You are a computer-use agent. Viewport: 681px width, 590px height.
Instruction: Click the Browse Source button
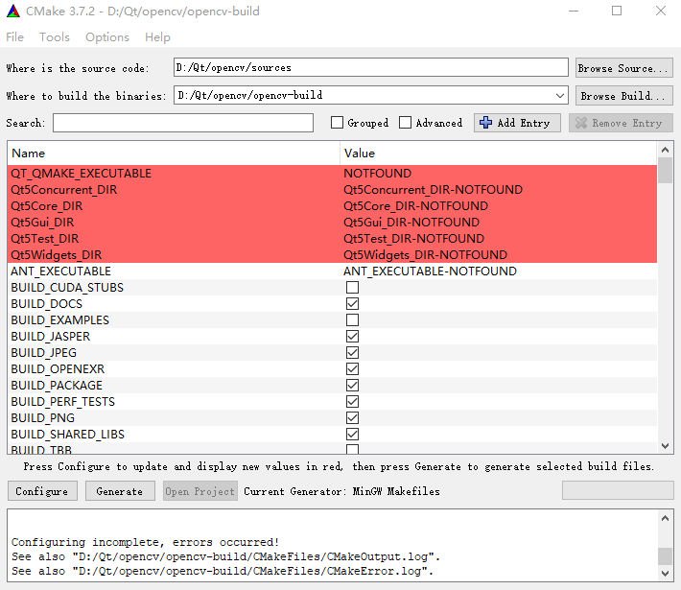624,68
